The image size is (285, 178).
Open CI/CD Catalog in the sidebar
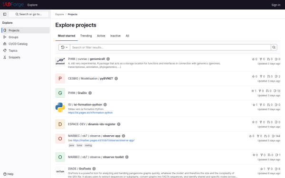coord(25,44)
